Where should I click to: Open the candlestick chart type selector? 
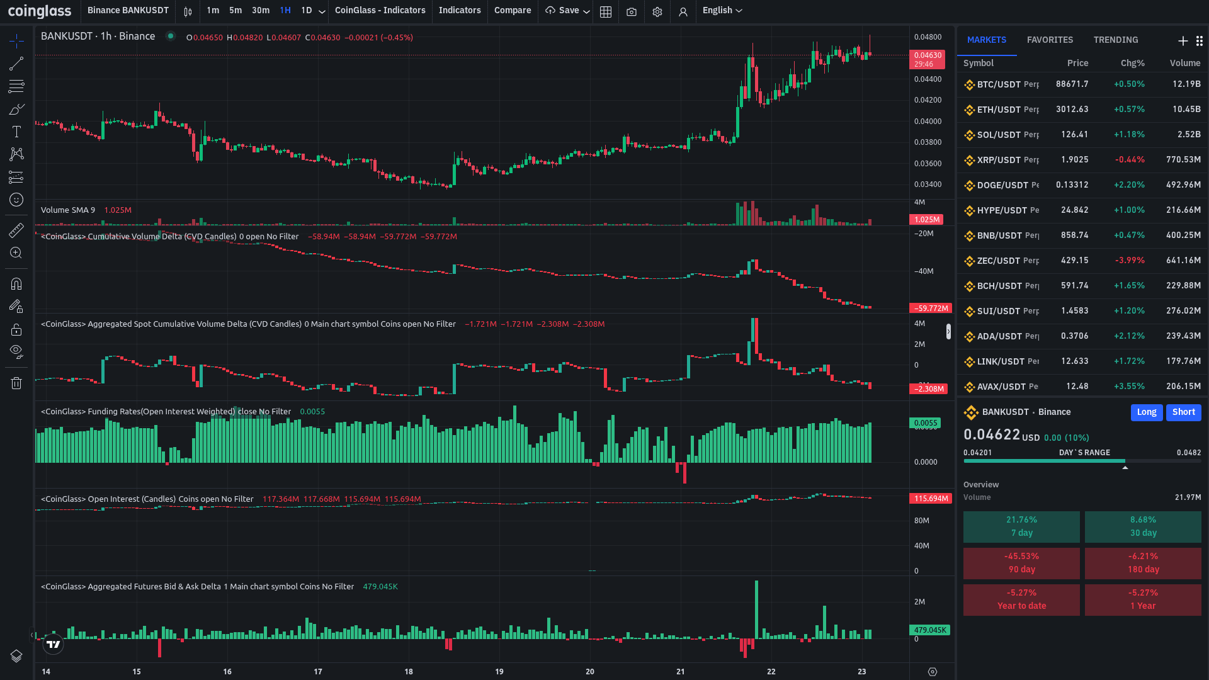click(188, 11)
